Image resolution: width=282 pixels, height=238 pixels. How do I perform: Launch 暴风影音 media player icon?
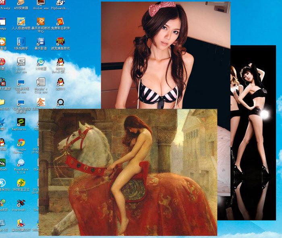[41, 42]
